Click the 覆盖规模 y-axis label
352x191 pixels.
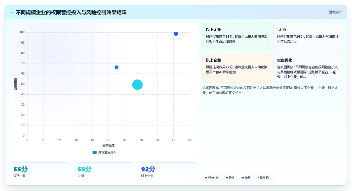coord(15,84)
